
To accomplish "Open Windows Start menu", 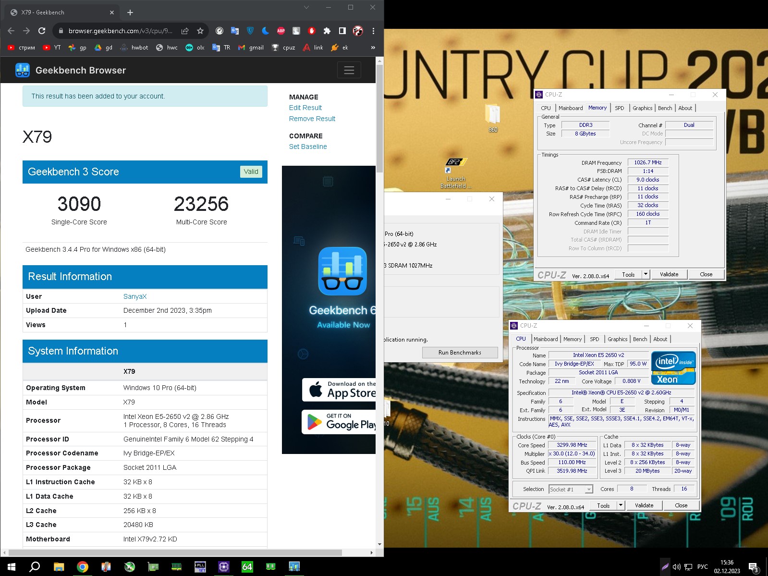I will click(x=12, y=567).
